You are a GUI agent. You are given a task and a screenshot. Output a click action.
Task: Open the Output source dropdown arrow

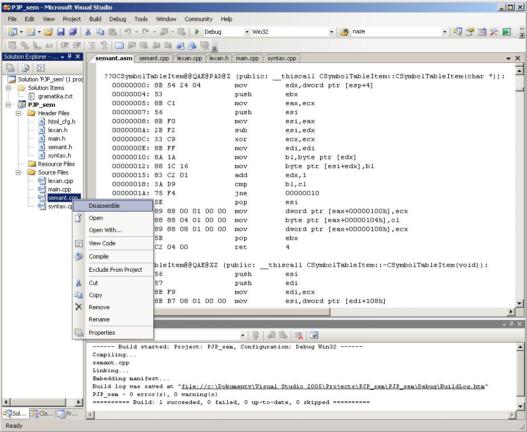(x=243, y=335)
